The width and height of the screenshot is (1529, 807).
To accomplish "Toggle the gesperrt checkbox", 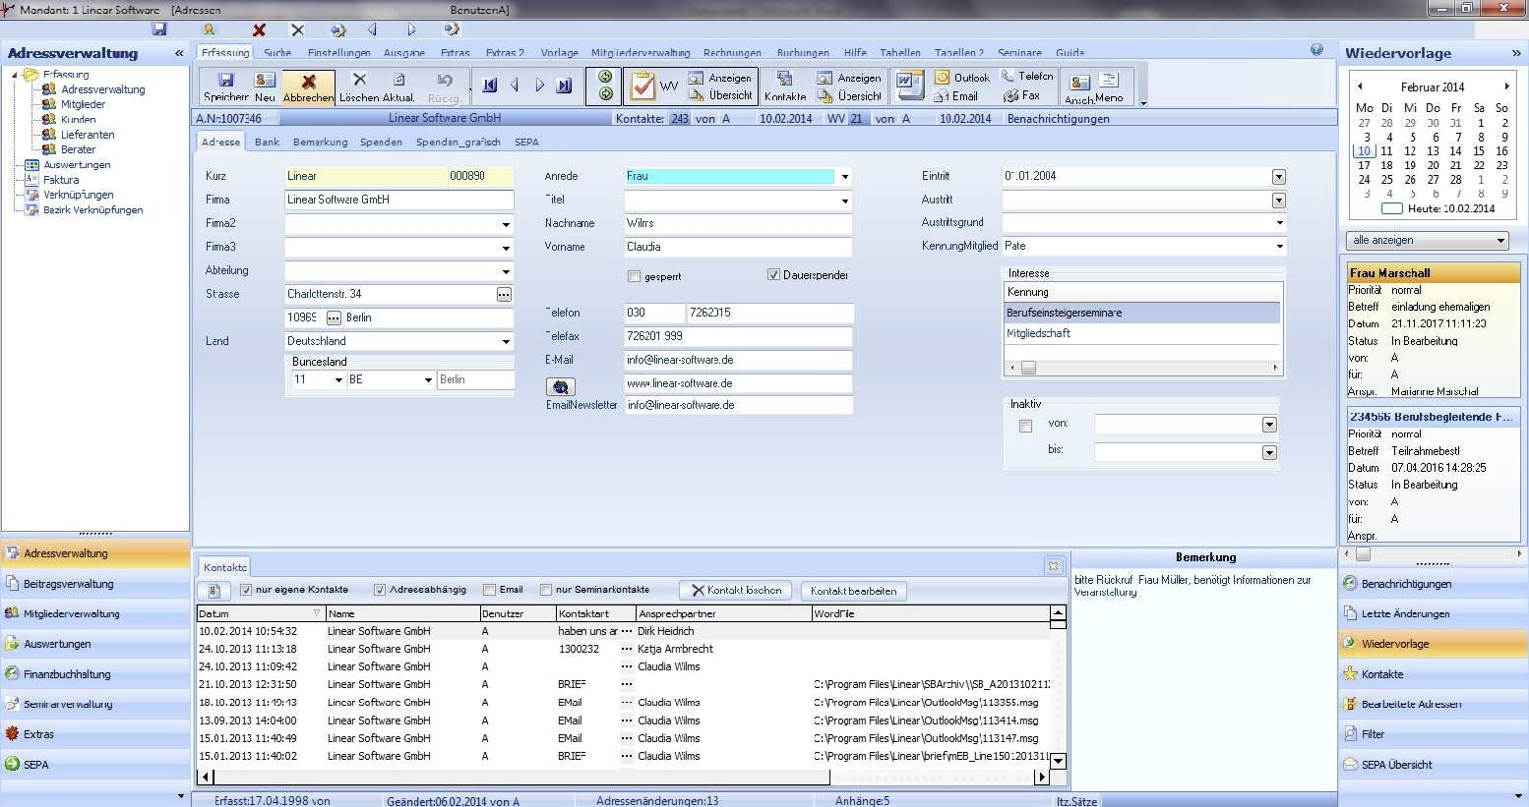I will click(x=634, y=276).
